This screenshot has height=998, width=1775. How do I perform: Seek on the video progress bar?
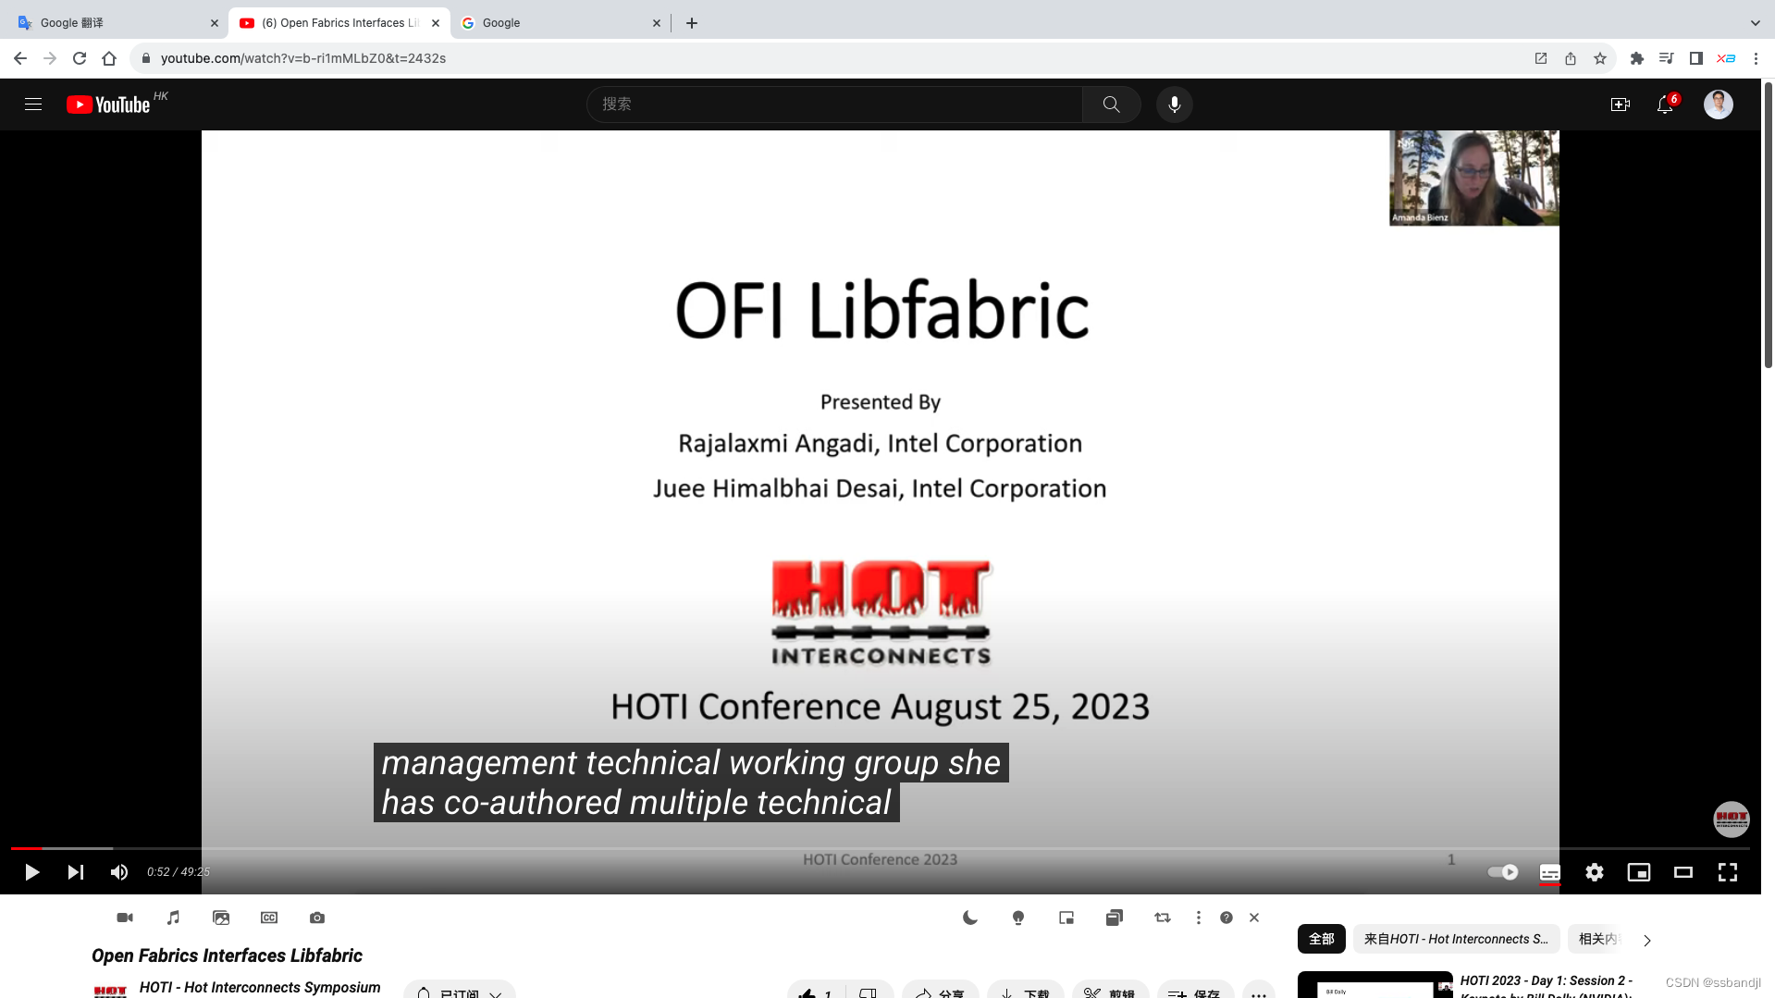pyautogui.click(x=881, y=848)
